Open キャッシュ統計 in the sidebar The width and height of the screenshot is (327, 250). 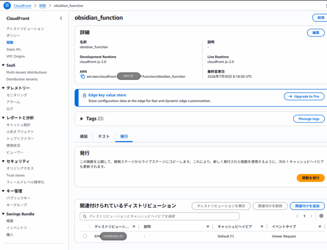click(18, 125)
